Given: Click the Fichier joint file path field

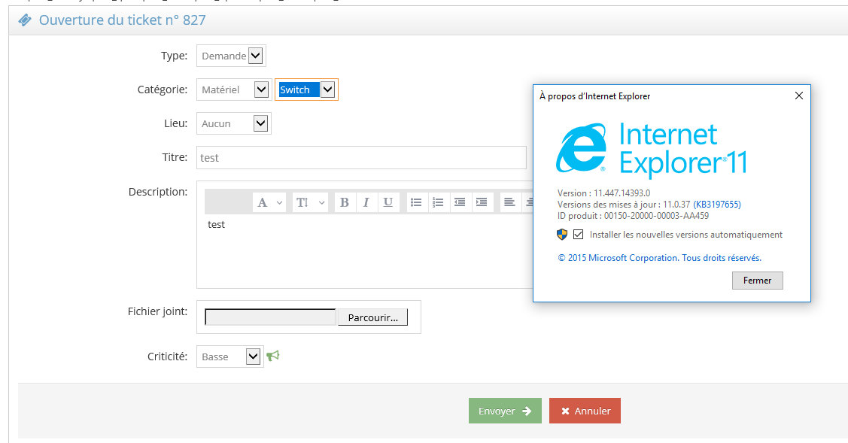Looking at the screenshot, I should pos(270,317).
